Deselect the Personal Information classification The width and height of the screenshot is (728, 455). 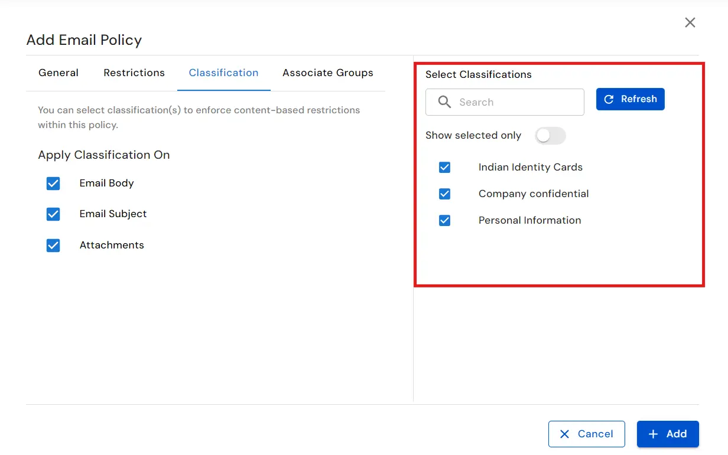tap(445, 220)
